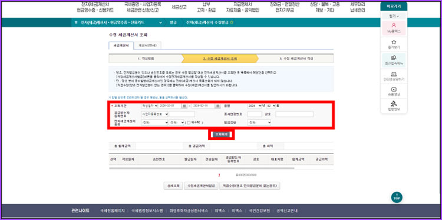Open the 공익신고안내 footer link
This screenshot has width=442, height=220.
pos(287,211)
